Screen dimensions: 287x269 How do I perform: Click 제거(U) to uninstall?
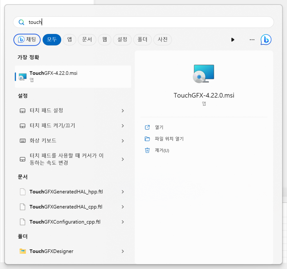click(162, 150)
